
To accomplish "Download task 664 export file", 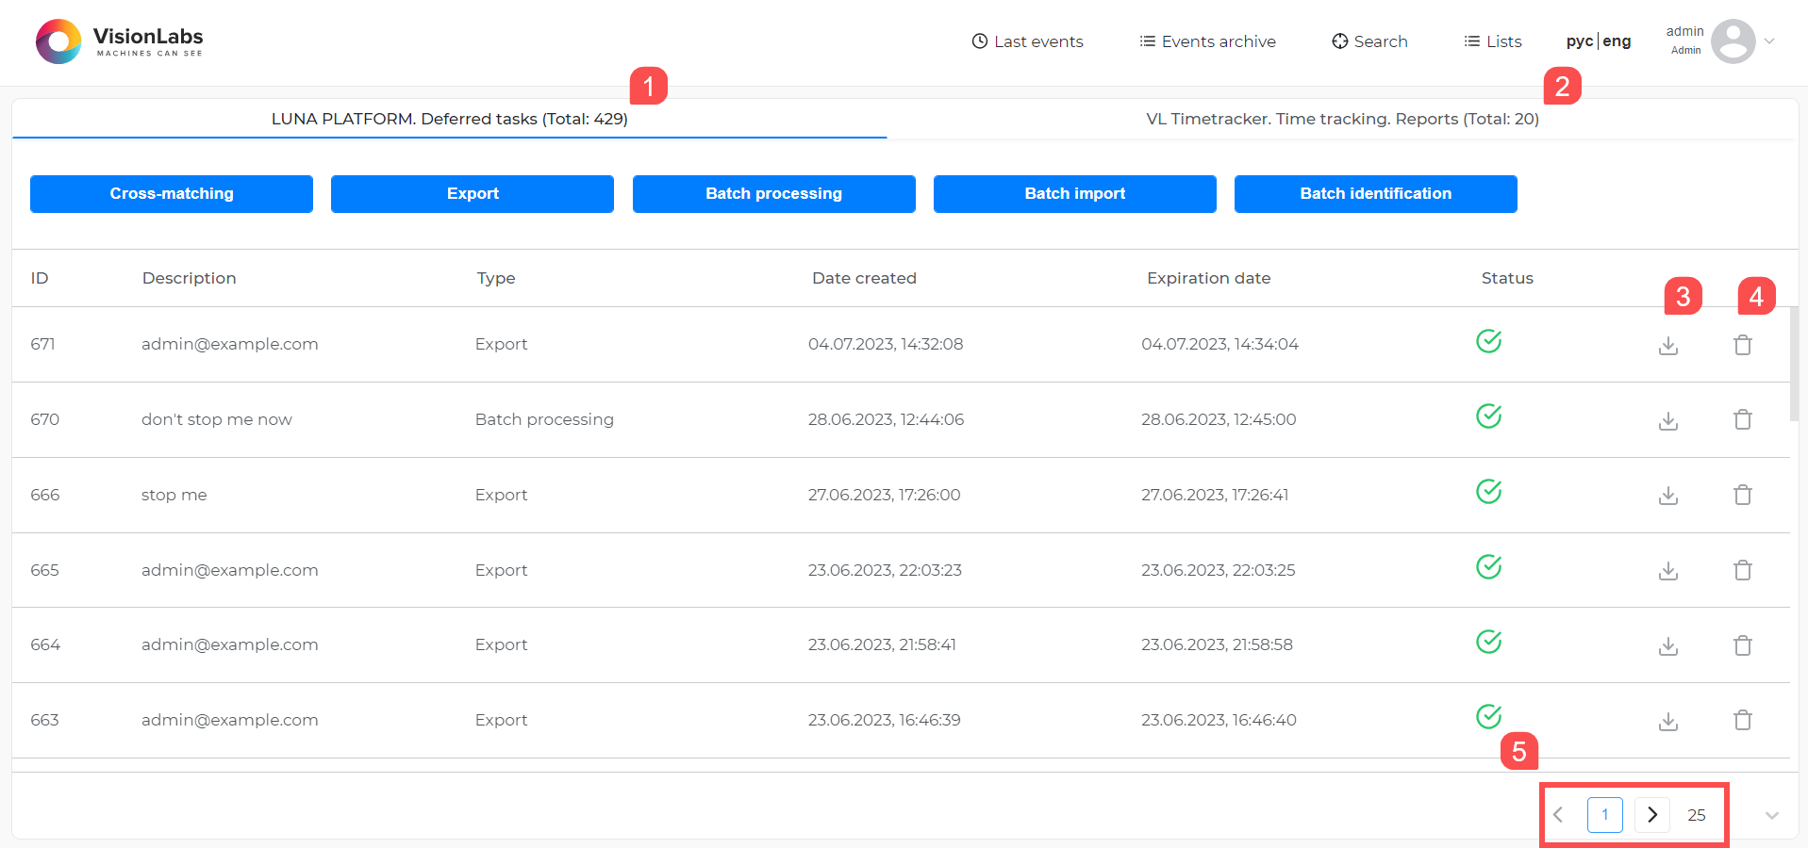I will click(1667, 645).
